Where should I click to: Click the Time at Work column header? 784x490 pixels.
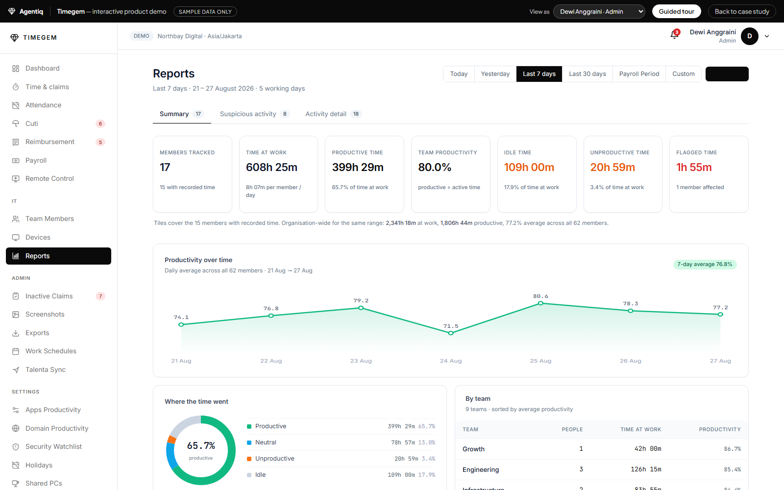640,430
